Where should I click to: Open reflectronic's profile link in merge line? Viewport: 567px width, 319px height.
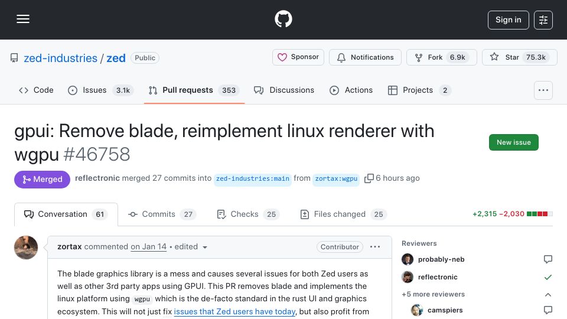[x=97, y=178]
